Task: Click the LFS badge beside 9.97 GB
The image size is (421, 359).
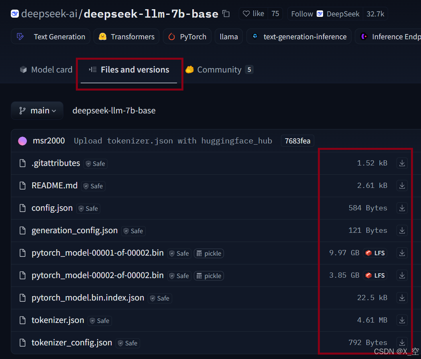Action: (375, 253)
